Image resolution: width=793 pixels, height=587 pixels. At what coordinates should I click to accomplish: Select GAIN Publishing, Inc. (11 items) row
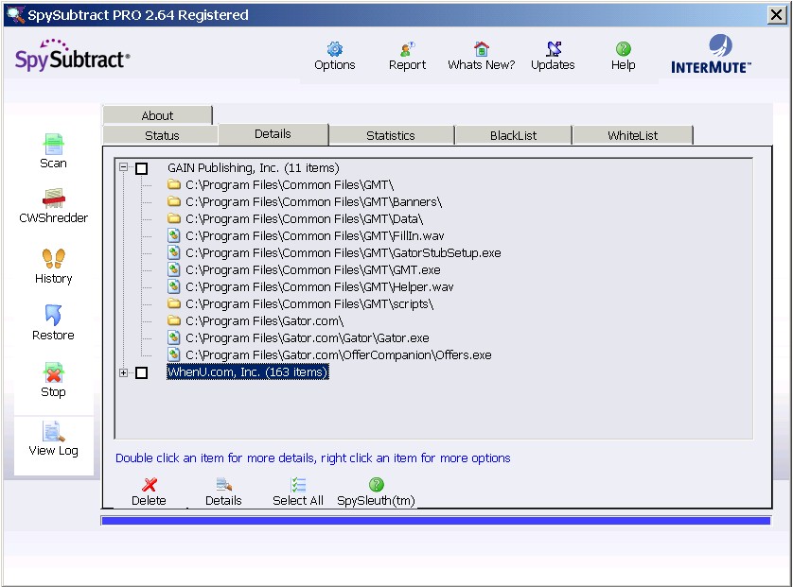coord(254,167)
